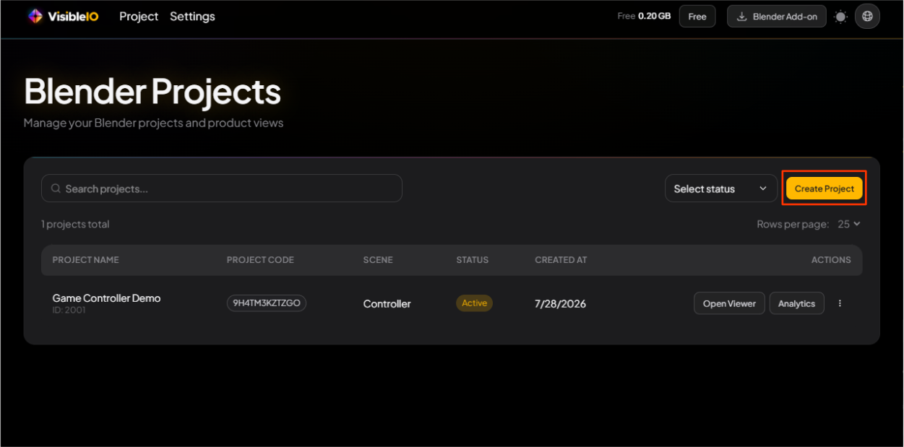
Task: Click the CREATED AT column header
Action: tap(561, 260)
